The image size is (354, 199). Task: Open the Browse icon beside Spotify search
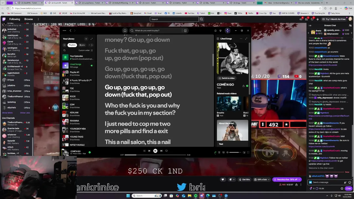185,30
